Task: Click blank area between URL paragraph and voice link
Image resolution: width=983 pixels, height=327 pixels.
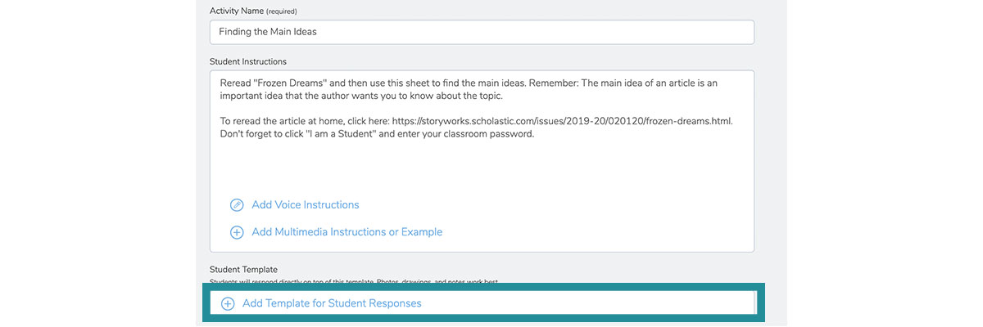Action: (482, 168)
